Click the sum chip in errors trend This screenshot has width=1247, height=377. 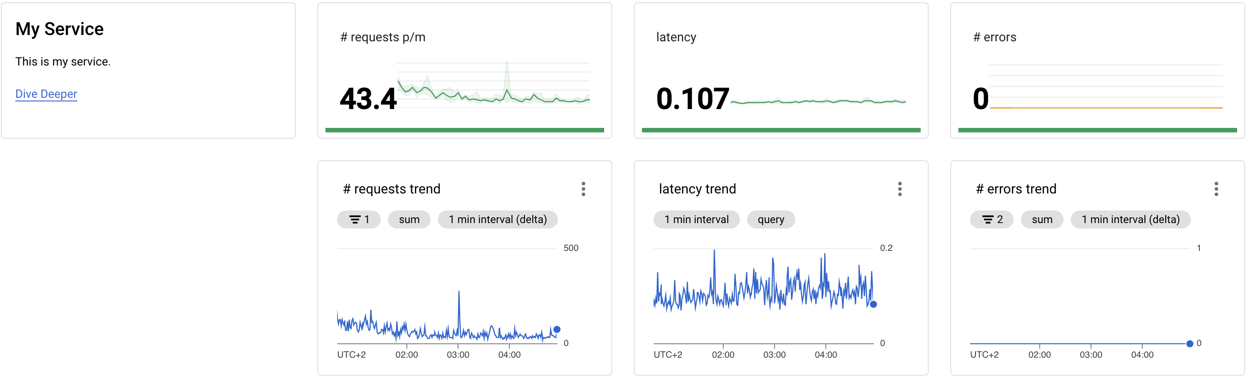(1042, 219)
